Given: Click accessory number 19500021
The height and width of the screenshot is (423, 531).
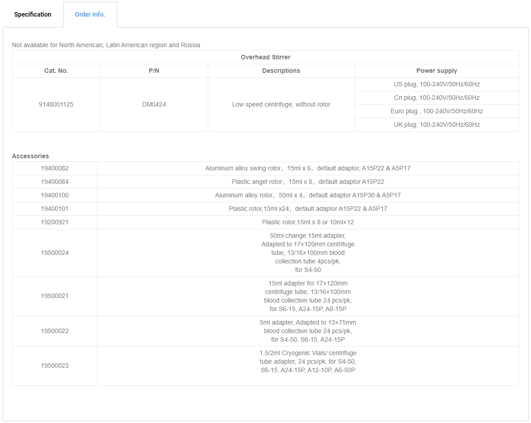Looking at the screenshot, I should [x=54, y=296].
